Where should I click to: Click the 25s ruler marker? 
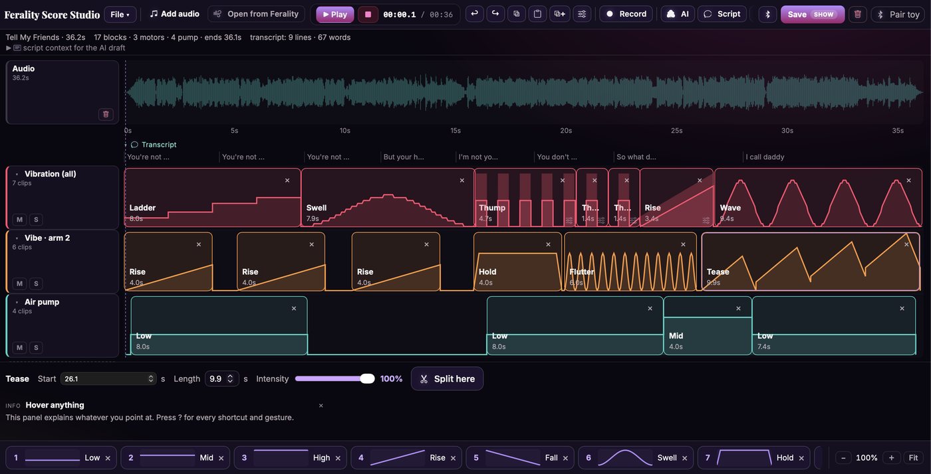676,131
